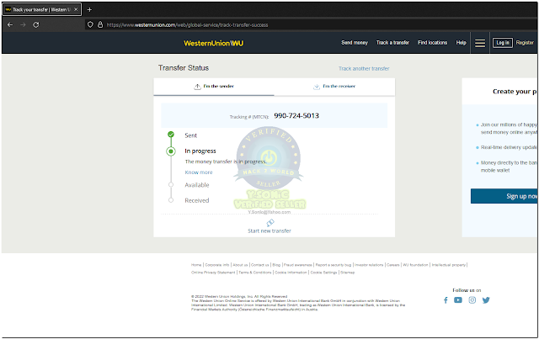Image resolution: width=539 pixels, height=339 pixels.
Task: Click the In progress status step marker
Action: pos(171,151)
